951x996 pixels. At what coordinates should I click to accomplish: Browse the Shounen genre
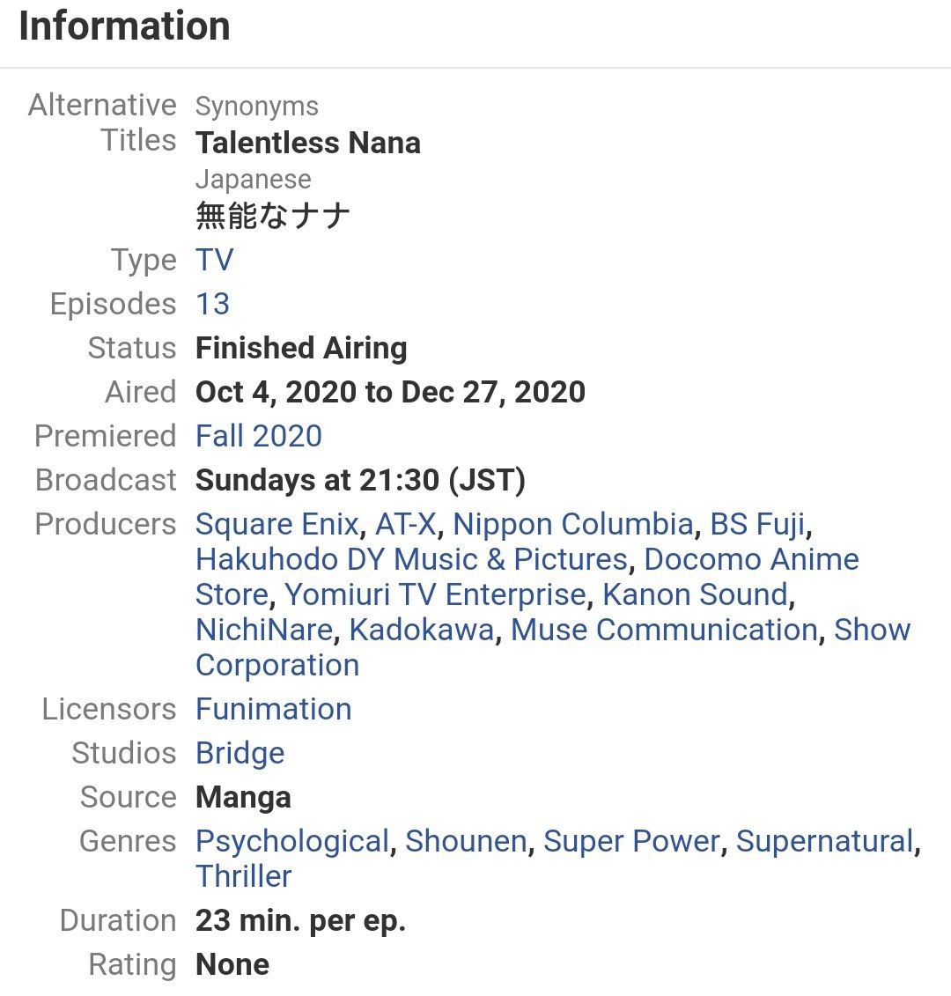[467, 841]
